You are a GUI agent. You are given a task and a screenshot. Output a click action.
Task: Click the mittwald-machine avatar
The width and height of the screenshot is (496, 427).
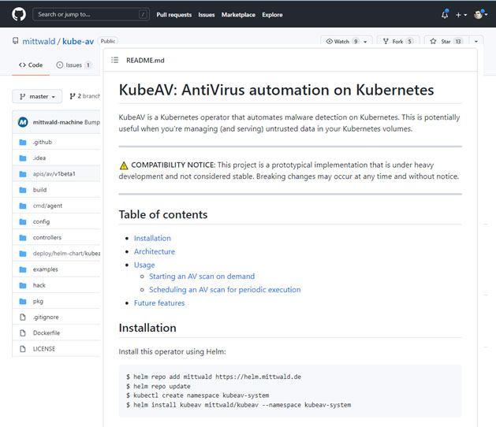click(24, 122)
